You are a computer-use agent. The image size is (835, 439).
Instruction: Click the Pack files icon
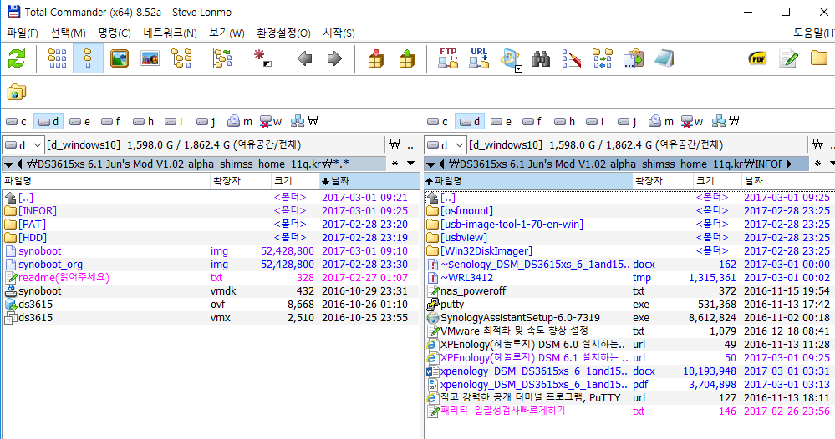pyautogui.click(x=376, y=58)
